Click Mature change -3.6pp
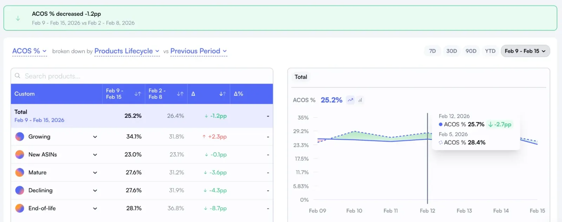The image size is (562, 222). pos(215,172)
